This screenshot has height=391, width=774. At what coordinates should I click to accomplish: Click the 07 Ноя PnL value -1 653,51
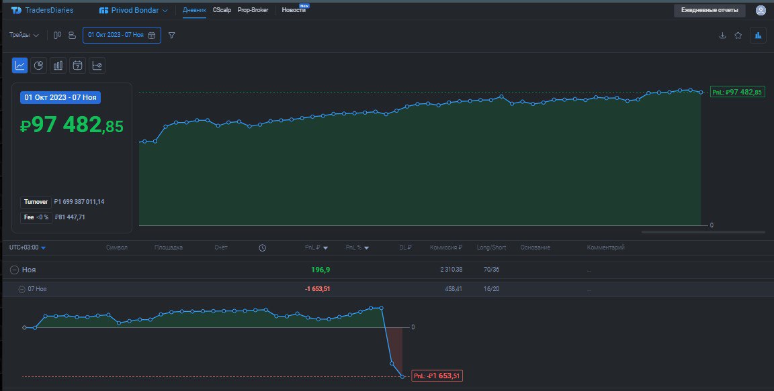317,289
